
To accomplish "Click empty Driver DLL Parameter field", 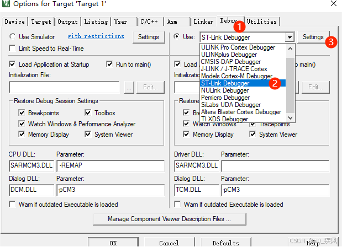I will click(x=275, y=166).
